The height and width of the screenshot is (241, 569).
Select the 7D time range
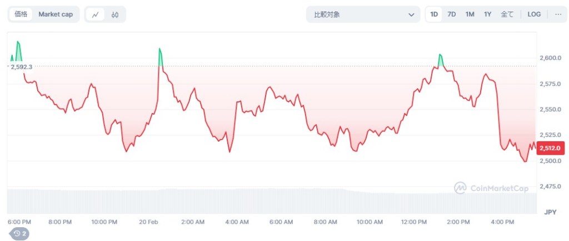click(452, 14)
